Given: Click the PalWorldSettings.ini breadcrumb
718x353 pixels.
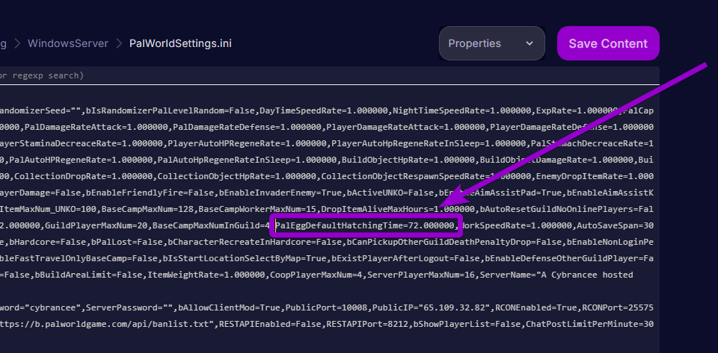Looking at the screenshot, I should [x=180, y=43].
